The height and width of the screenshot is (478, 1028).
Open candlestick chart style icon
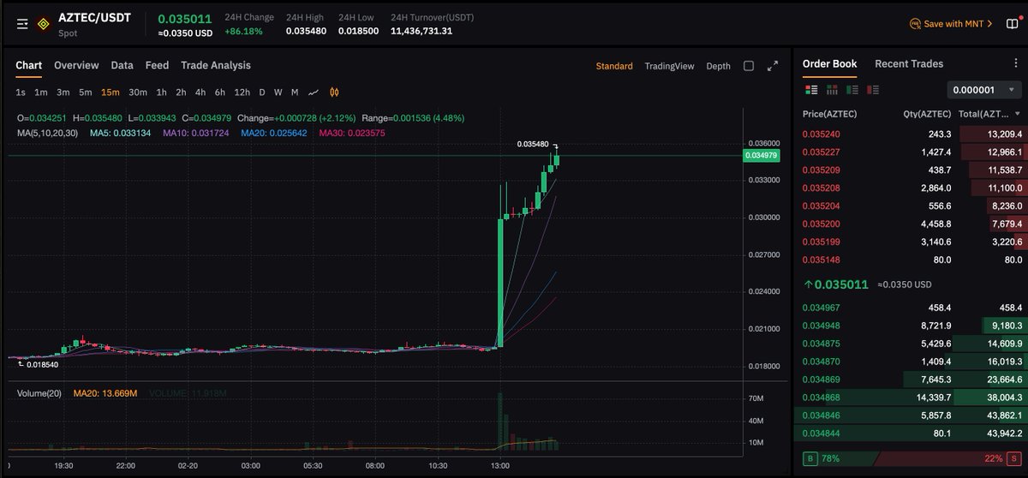click(335, 93)
